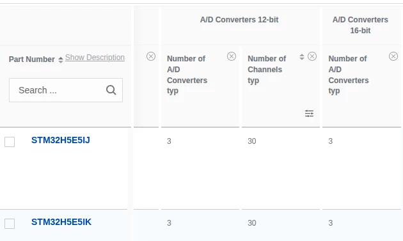Sort the Part Number column
This screenshot has width=403, height=241.
[61, 60]
